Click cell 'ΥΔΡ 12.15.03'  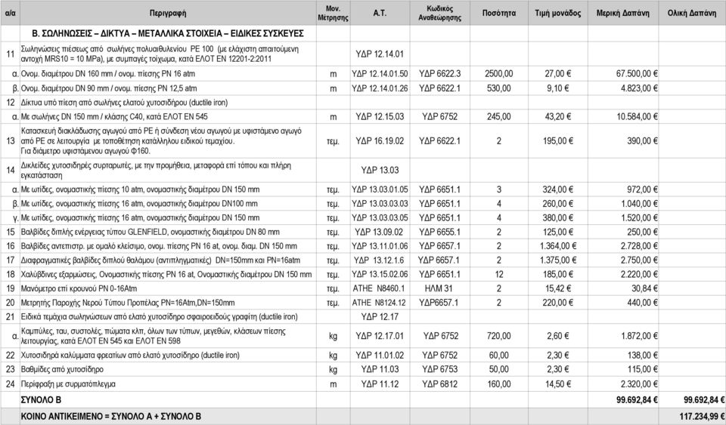pyautogui.click(x=380, y=116)
